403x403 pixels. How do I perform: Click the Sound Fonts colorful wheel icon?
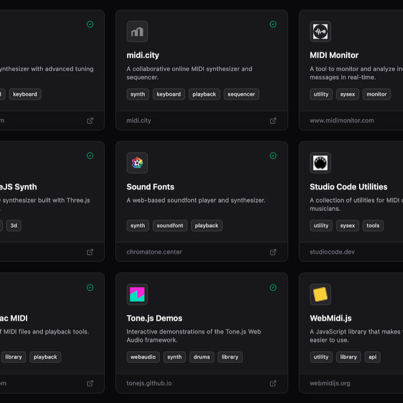[x=137, y=163]
